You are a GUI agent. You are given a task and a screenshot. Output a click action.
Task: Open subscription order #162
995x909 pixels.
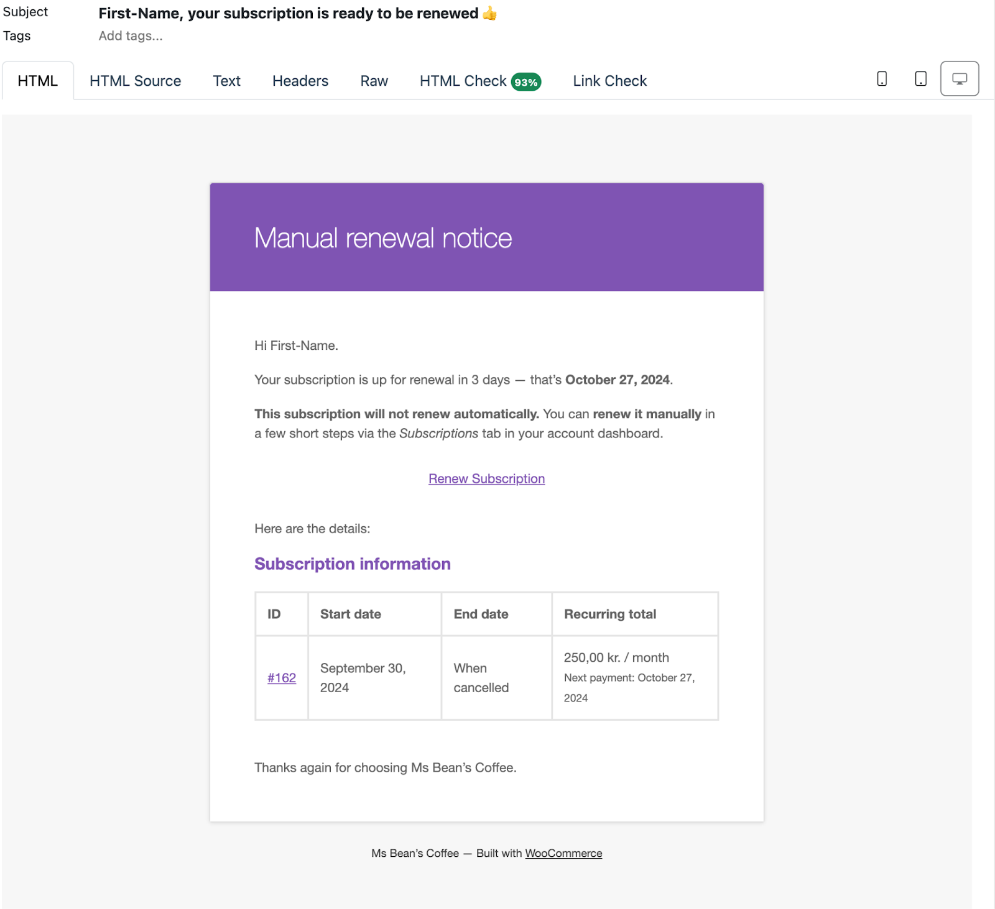[281, 677]
